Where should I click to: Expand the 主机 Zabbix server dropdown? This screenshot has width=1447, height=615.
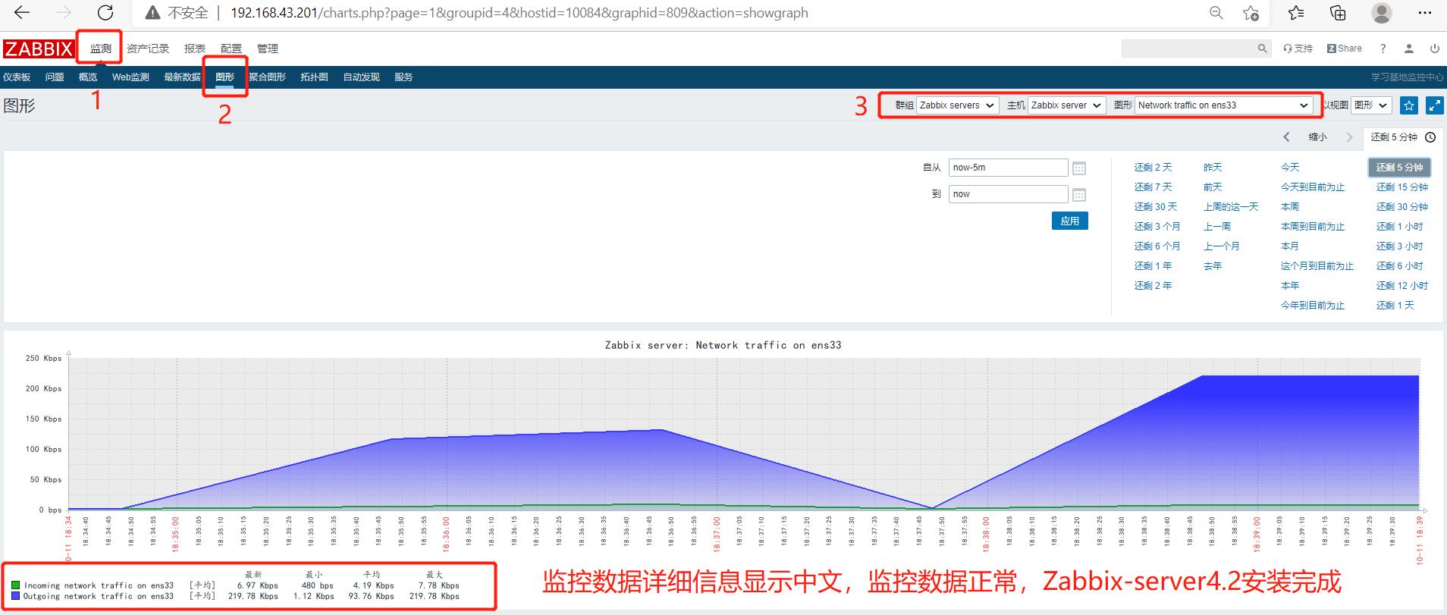(1066, 105)
